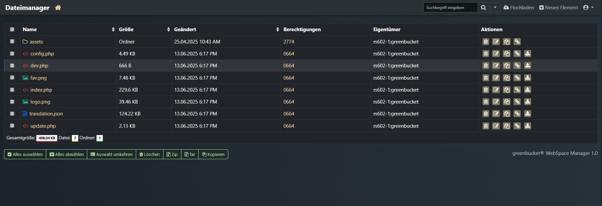Click the rename/edit icon for index.php
Viewport: 602px width, 206px height.
[496, 90]
